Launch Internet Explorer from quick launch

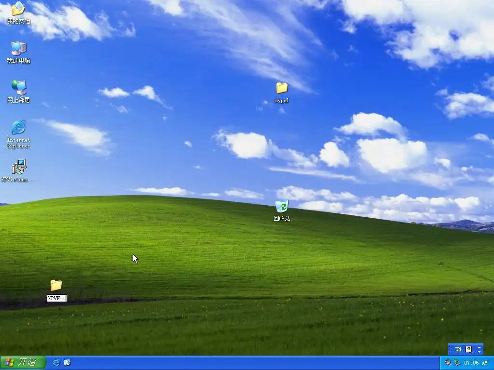(56, 363)
